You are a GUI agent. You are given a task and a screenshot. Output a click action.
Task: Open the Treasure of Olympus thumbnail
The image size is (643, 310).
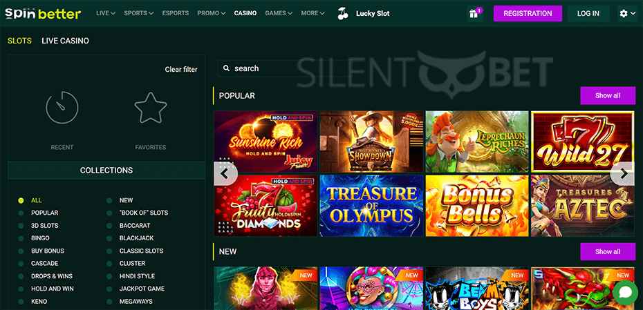pyautogui.click(x=371, y=206)
